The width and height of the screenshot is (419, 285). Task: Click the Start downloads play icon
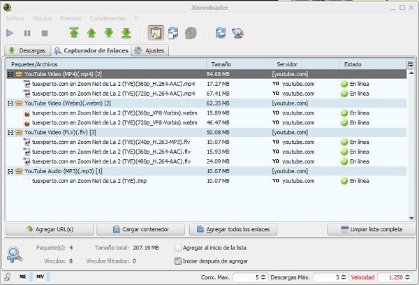[x=10, y=33]
